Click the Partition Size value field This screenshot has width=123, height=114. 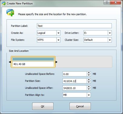tap(75, 81)
